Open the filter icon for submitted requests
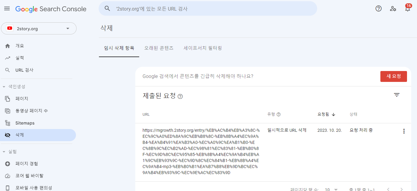 (397, 95)
